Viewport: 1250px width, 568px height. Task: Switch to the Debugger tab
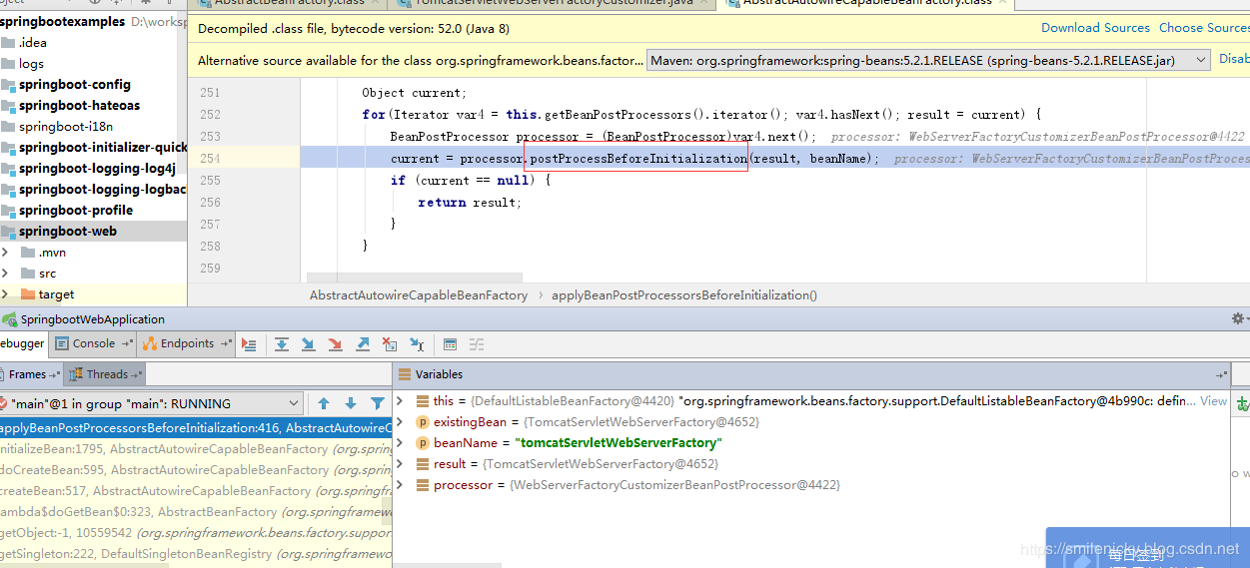(x=22, y=344)
